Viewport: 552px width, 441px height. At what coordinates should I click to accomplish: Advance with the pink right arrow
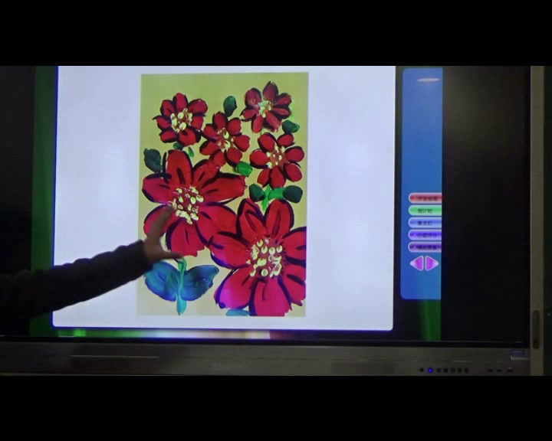(x=432, y=263)
